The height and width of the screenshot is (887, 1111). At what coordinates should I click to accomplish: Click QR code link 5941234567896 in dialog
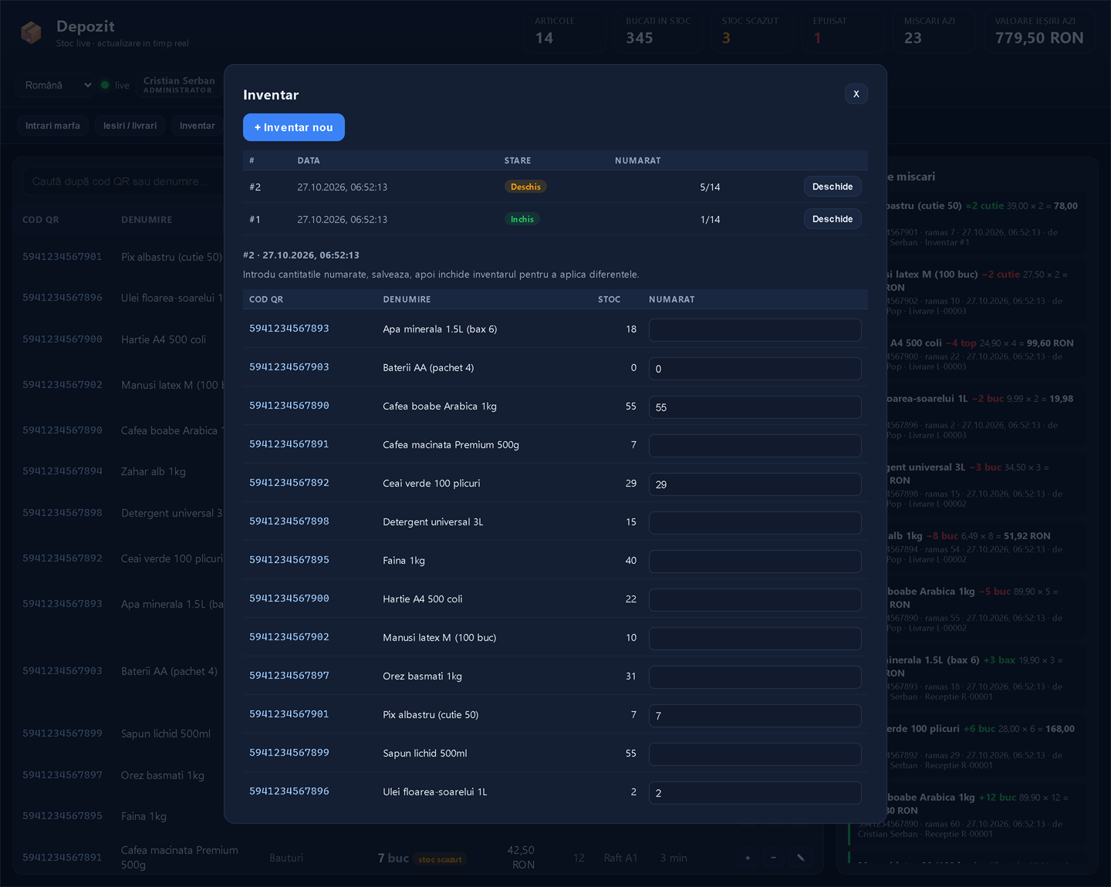pyautogui.click(x=289, y=791)
